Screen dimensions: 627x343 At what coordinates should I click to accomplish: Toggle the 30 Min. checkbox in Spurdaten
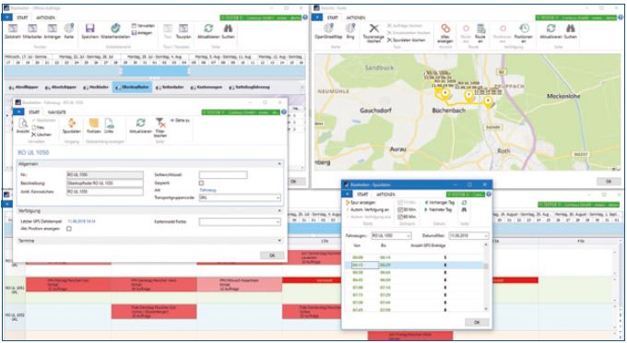401,209
